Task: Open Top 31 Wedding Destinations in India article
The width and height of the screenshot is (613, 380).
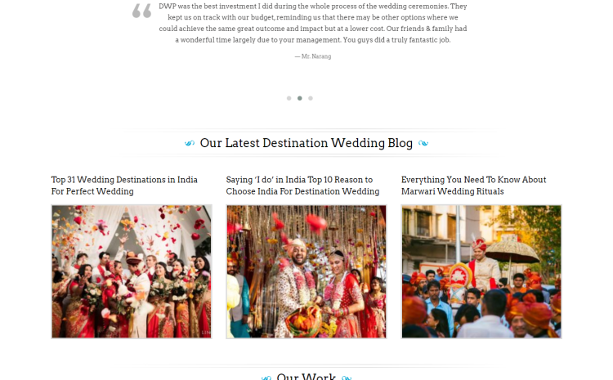Action: [x=124, y=186]
